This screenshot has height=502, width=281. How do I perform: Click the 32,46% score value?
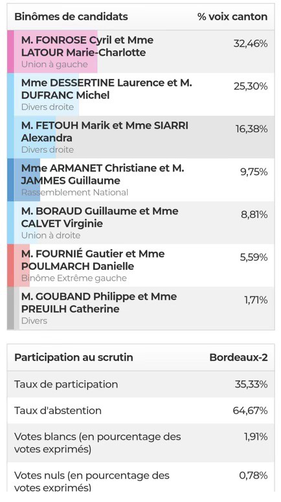pos(251,43)
